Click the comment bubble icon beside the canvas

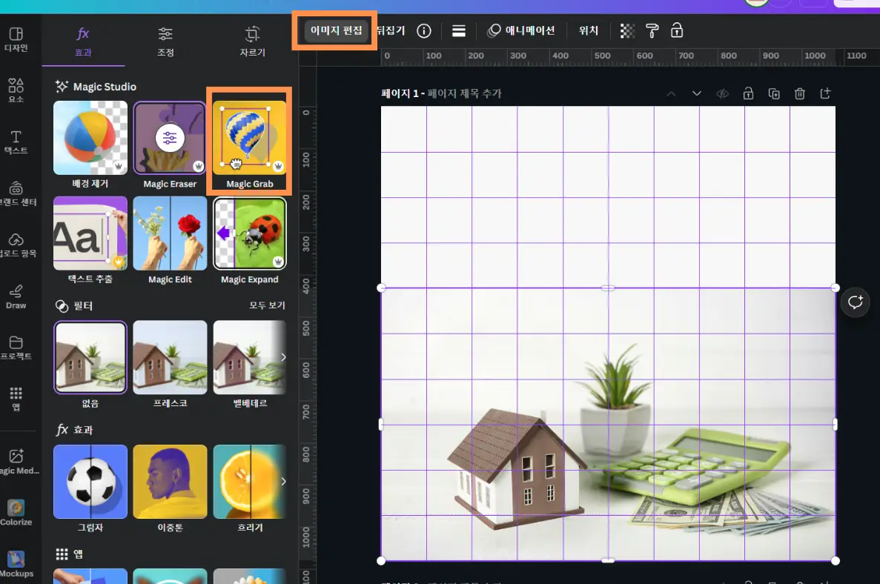click(856, 302)
